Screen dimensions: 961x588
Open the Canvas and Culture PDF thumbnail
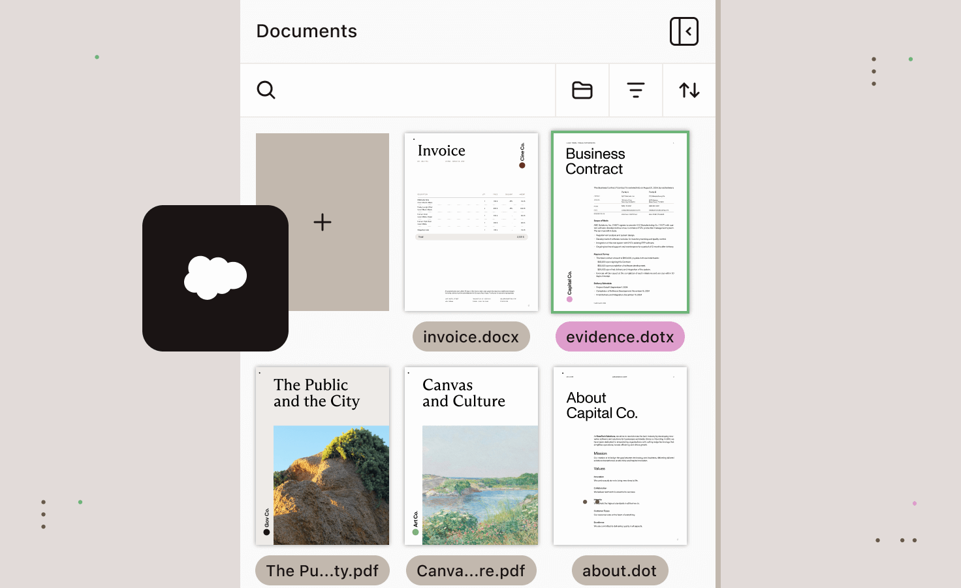click(x=471, y=455)
